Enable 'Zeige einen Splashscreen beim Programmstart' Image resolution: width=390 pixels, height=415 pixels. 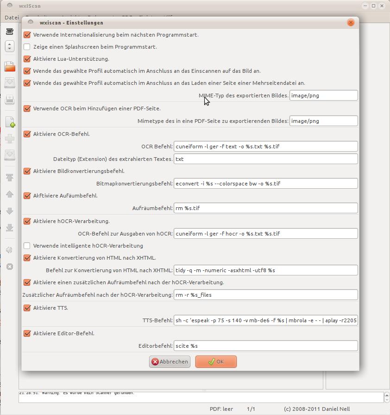click(27, 47)
